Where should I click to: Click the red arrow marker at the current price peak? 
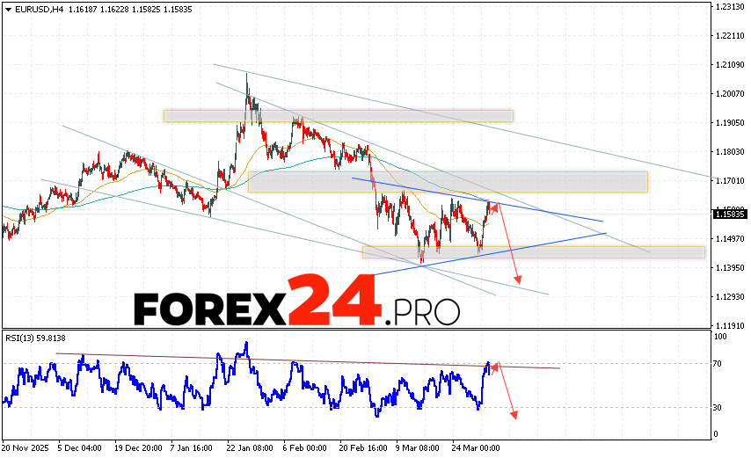495,207
